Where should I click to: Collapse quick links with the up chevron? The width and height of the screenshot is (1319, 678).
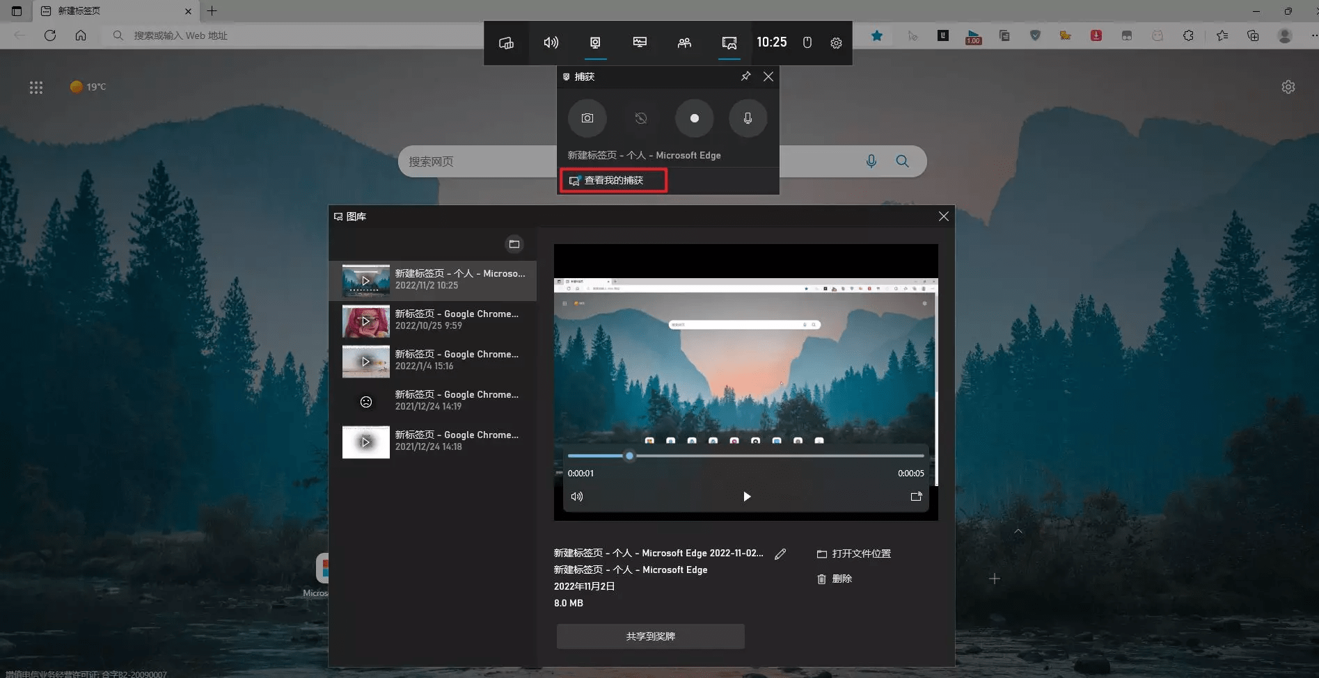click(1018, 531)
